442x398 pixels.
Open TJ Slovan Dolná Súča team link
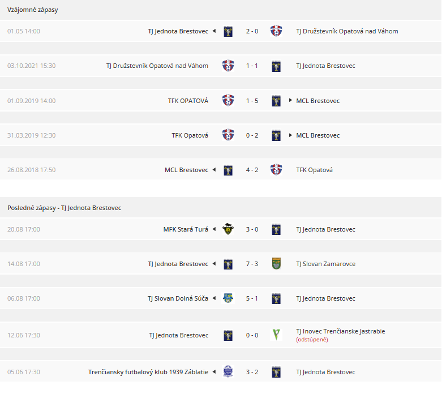point(178,298)
